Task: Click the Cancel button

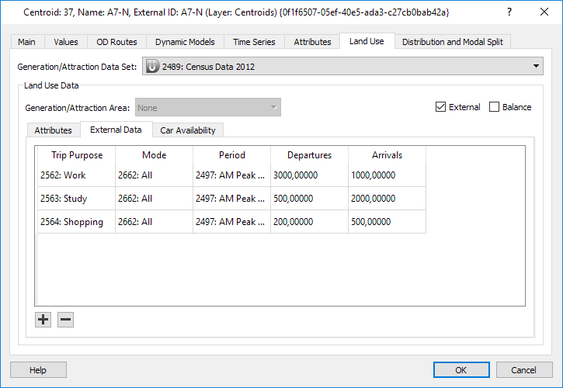Action: click(524, 370)
